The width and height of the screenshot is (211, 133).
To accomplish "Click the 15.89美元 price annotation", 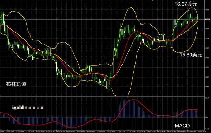I will 191,55.
